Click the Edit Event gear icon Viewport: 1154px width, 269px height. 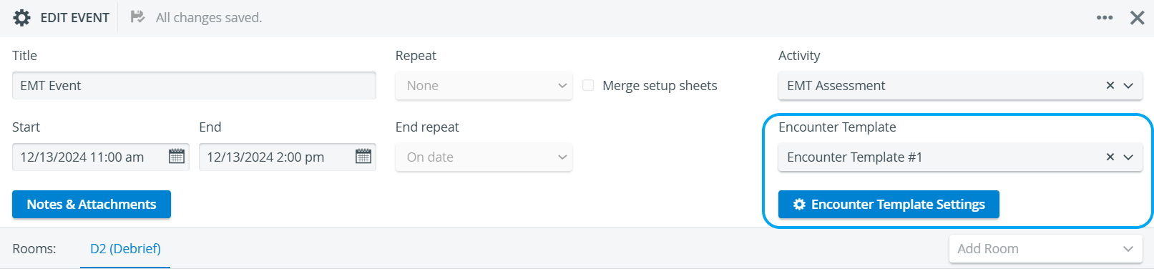pyautogui.click(x=22, y=18)
